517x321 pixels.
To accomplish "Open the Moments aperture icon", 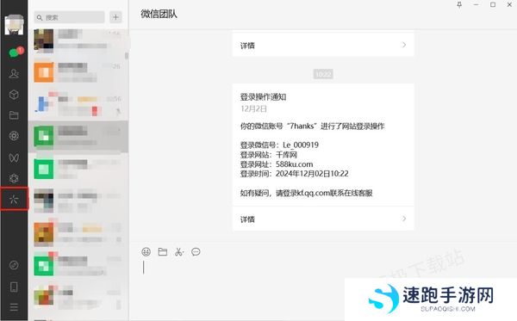I will tap(14, 136).
